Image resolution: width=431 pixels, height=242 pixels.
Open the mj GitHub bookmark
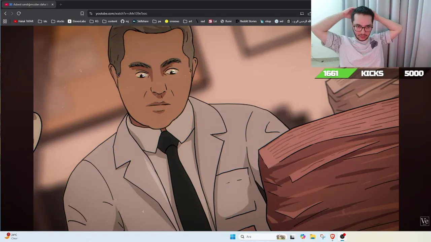tap(125, 21)
